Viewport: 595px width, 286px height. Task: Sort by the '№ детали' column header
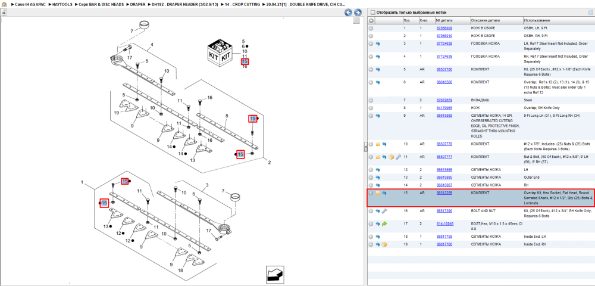[x=452, y=20]
